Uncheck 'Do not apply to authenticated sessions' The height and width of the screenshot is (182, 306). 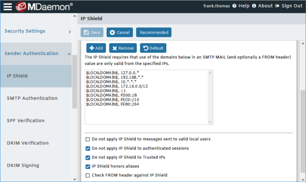(88, 149)
